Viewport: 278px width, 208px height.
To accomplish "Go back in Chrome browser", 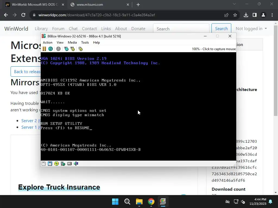I will tap(6, 15).
